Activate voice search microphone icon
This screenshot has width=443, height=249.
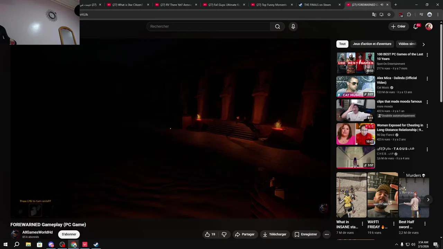tap(293, 27)
